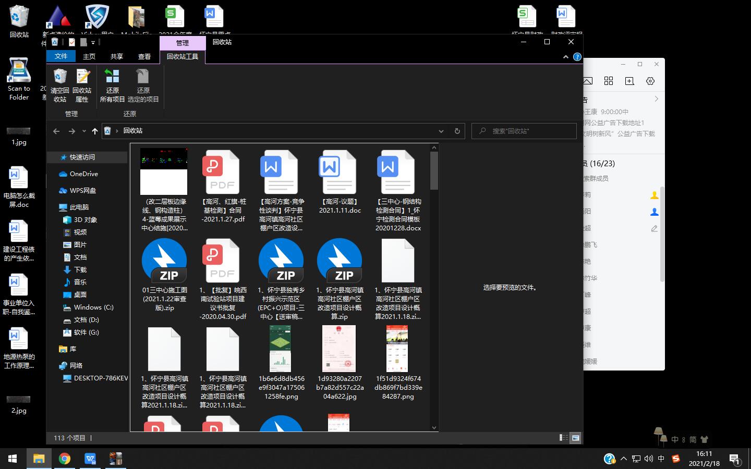Click the 搜索"回收站" search box

tap(524, 131)
